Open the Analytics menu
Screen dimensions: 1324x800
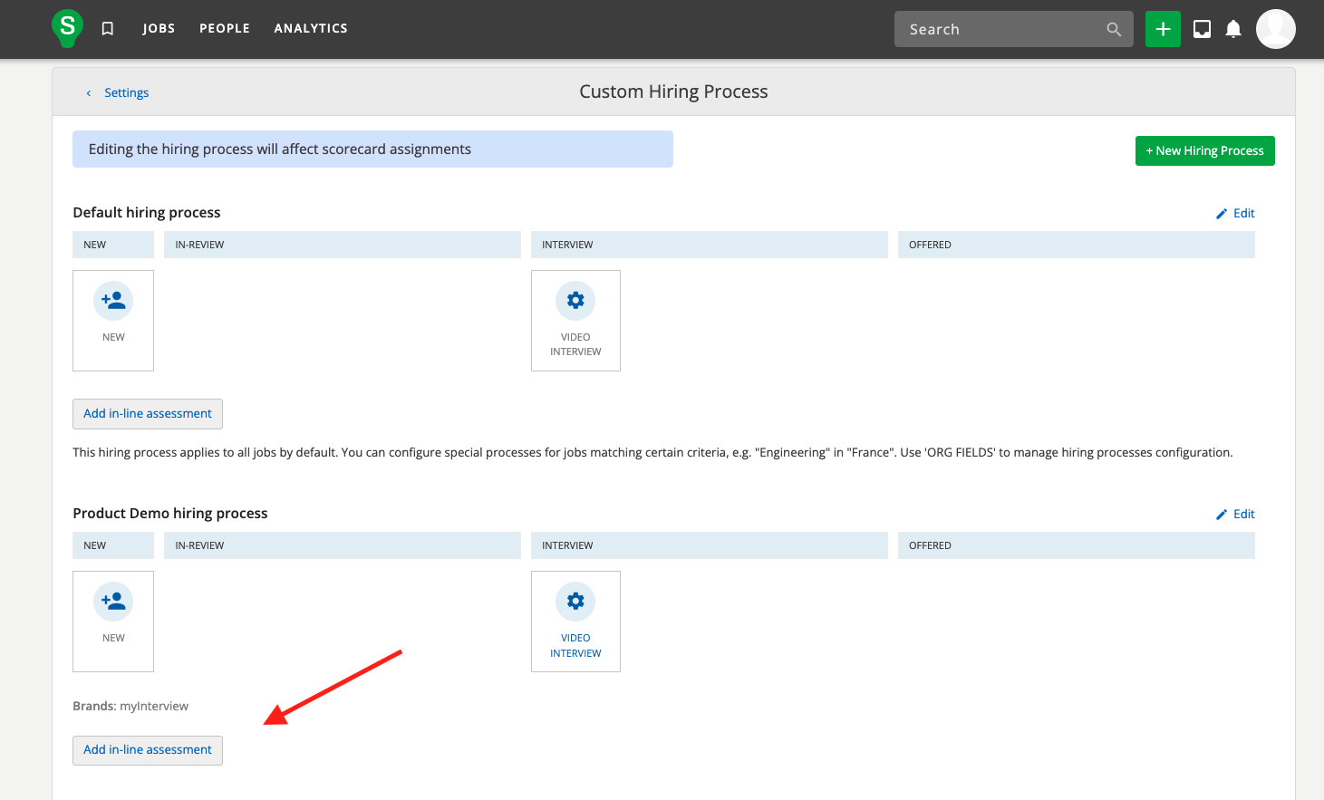pos(311,29)
